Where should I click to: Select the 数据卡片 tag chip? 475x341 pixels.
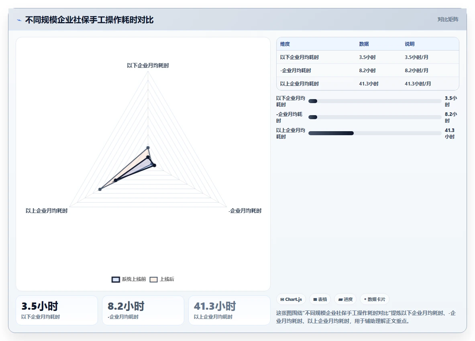tap(375, 299)
